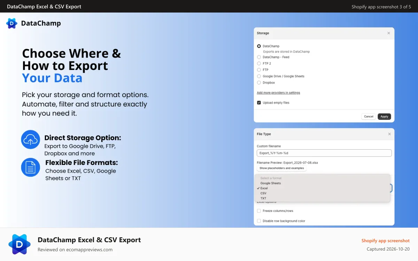Pick Google Sheets from the format list
Viewport: 418px width, 261px height.
point(270,183)
